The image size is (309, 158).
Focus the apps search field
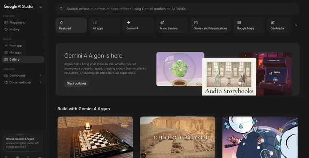click(x=178, y=9)
